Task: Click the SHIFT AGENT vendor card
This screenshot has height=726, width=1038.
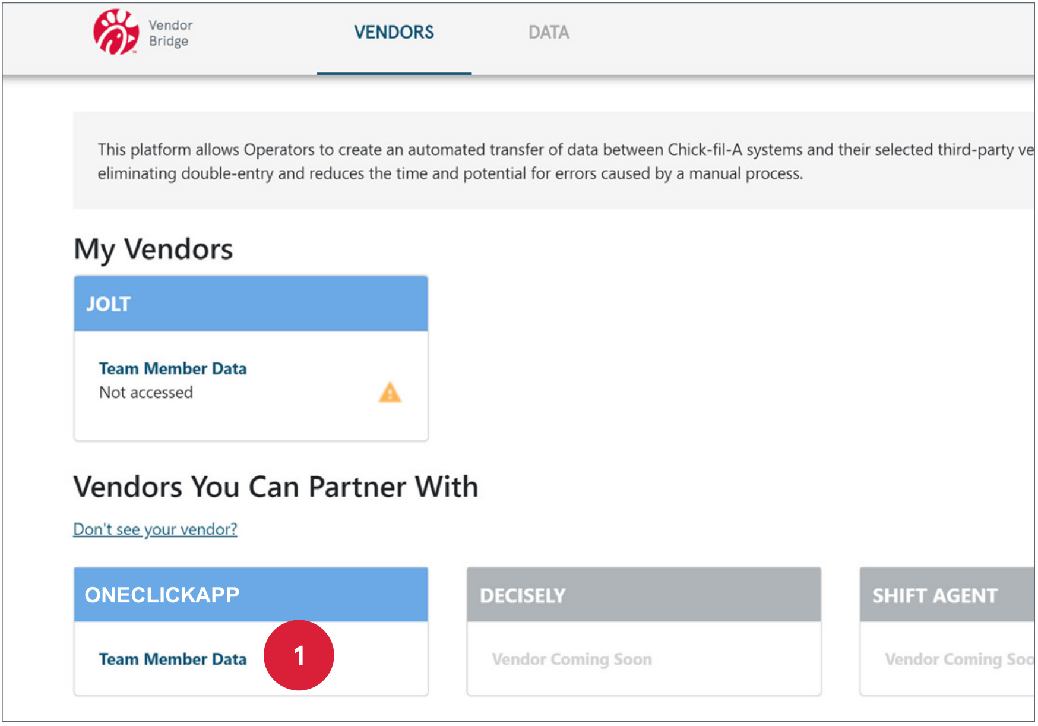Action: coord(947,630)
